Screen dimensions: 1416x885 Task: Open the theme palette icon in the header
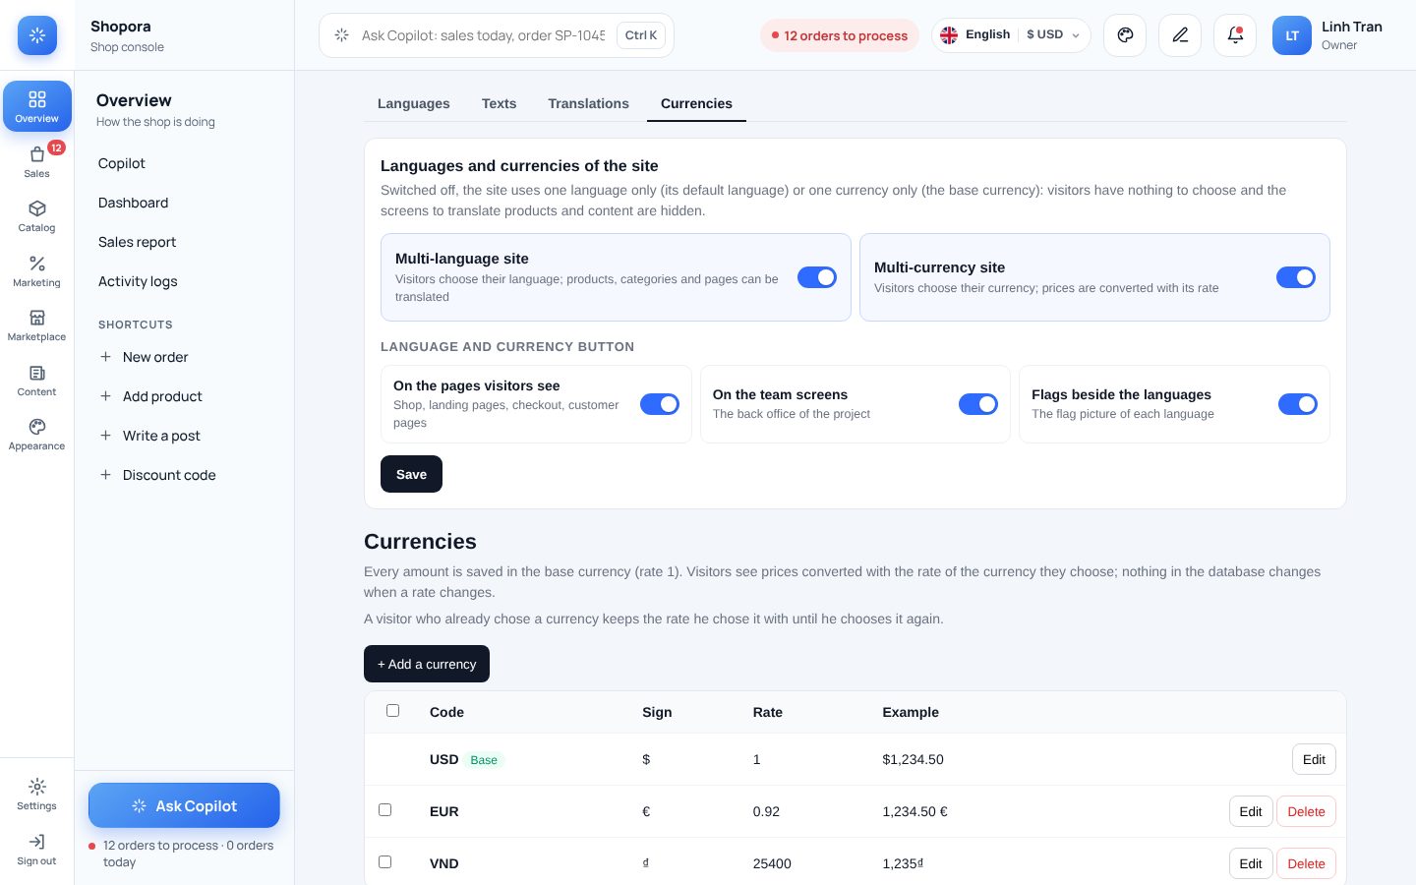[1125, 35]
